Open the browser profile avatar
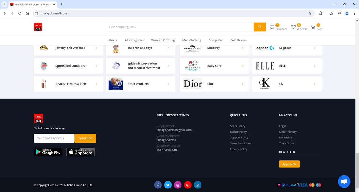 point(347,13)
